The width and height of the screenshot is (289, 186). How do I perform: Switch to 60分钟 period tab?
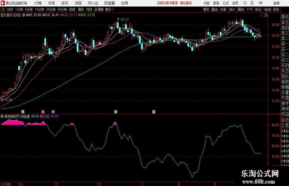[62, 9]
